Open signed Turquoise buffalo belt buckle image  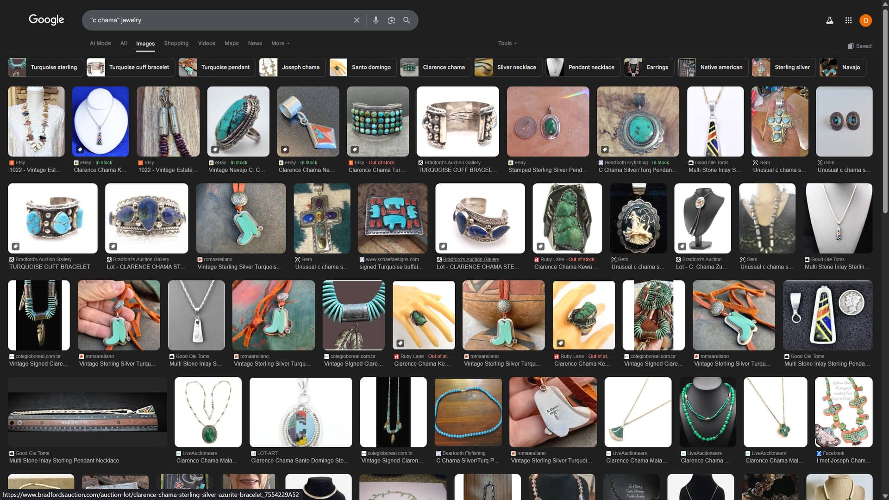393,218
